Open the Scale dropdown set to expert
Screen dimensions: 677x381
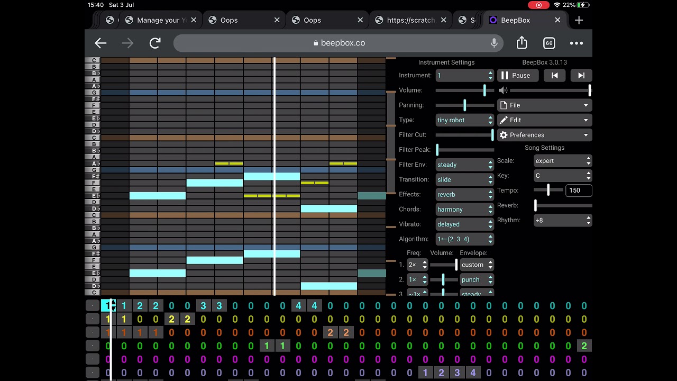pos(563,161)
